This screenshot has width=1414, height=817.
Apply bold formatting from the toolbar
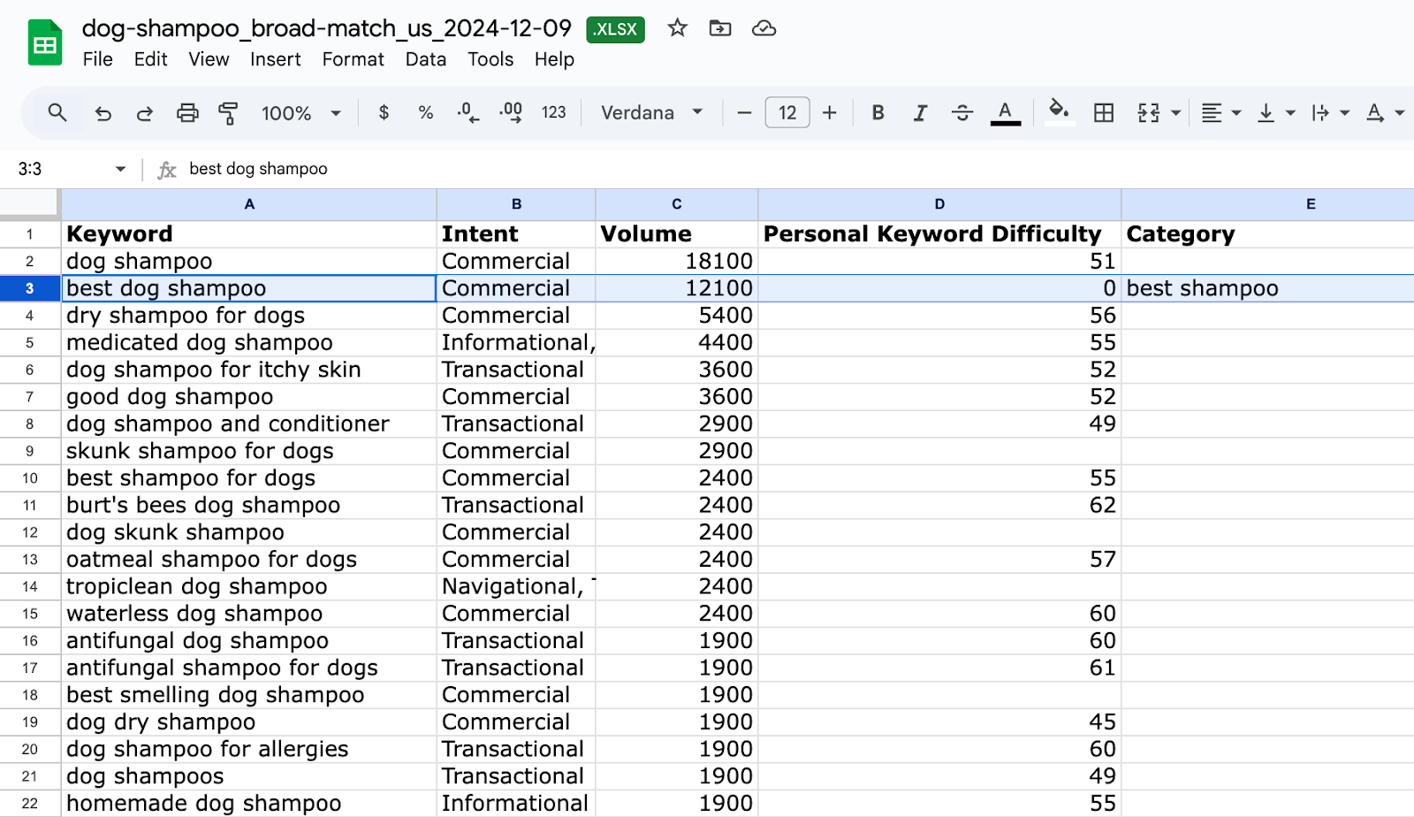pos(877,112)
